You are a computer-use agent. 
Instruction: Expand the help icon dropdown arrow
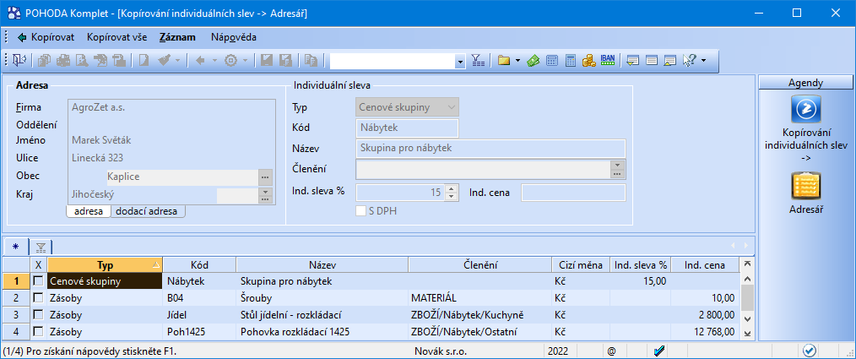coord(703,61)
